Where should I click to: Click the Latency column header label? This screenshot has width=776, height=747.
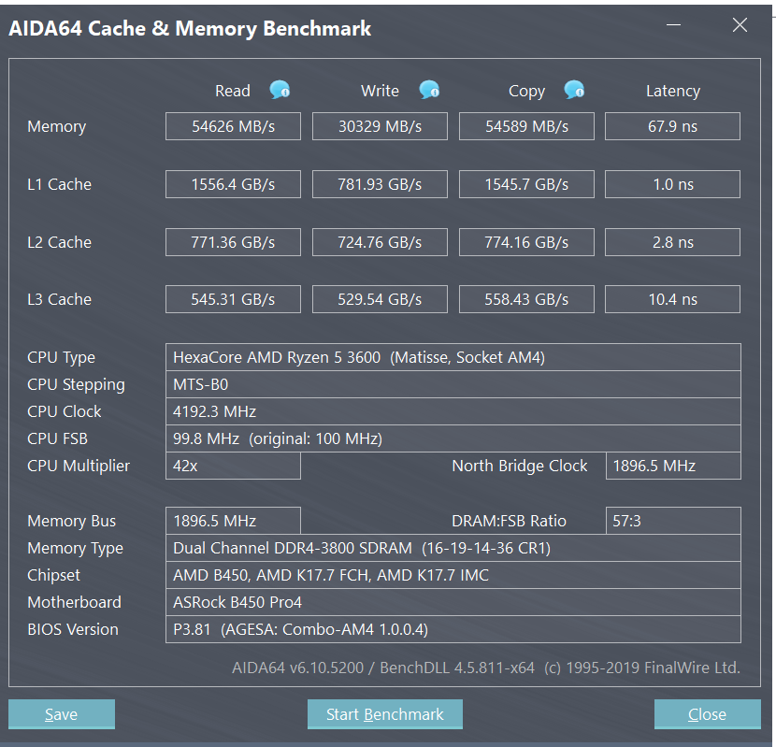coord(673,92)
